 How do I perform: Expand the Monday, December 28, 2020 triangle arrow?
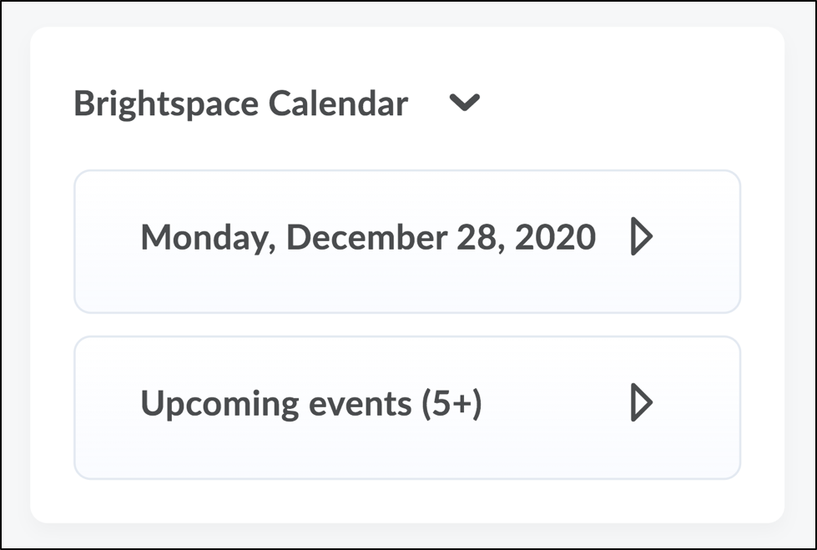tap(640, 238)
